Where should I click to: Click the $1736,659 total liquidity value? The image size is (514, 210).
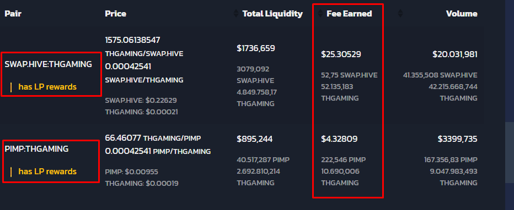click(x=256, y=49)
